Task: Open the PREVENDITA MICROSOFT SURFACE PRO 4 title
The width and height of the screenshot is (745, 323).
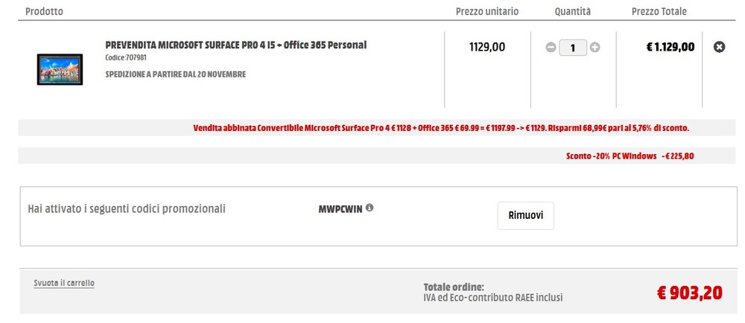Action: pos(235,45)
